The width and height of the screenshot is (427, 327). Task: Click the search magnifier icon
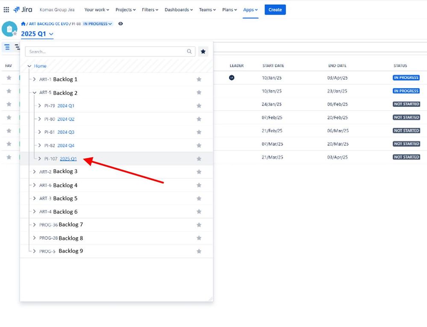[x=189, y=51]
